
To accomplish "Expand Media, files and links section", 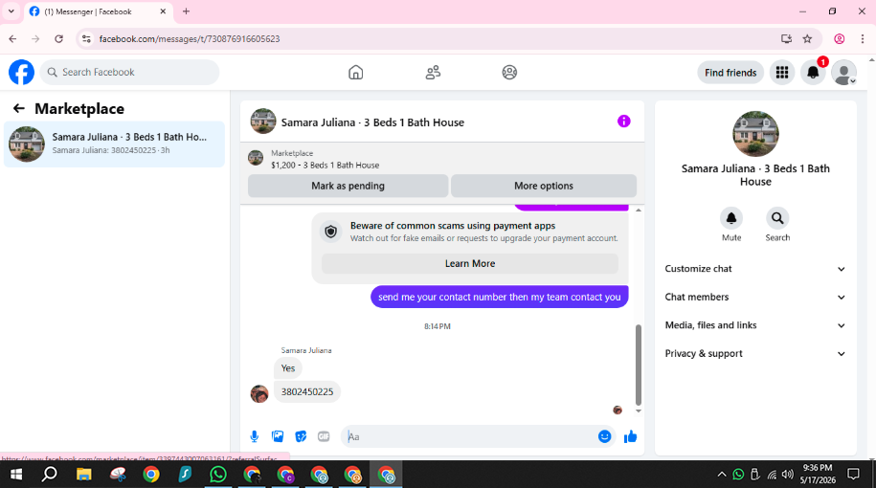I will [x=755, y=325].
